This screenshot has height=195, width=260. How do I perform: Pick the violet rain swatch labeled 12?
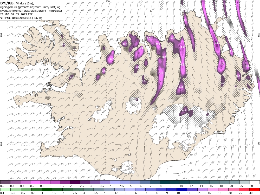(192, 190)
